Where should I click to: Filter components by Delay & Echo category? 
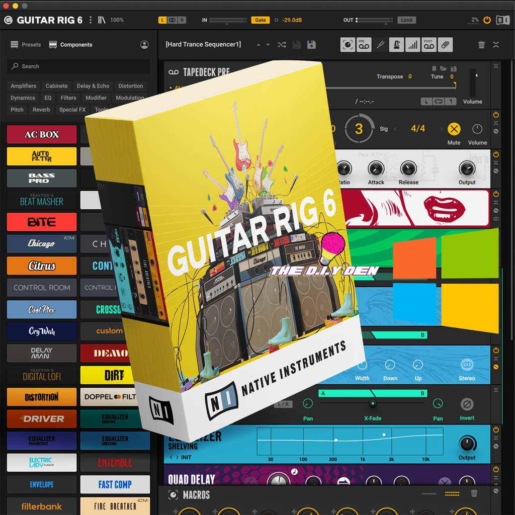coord(93,85)
